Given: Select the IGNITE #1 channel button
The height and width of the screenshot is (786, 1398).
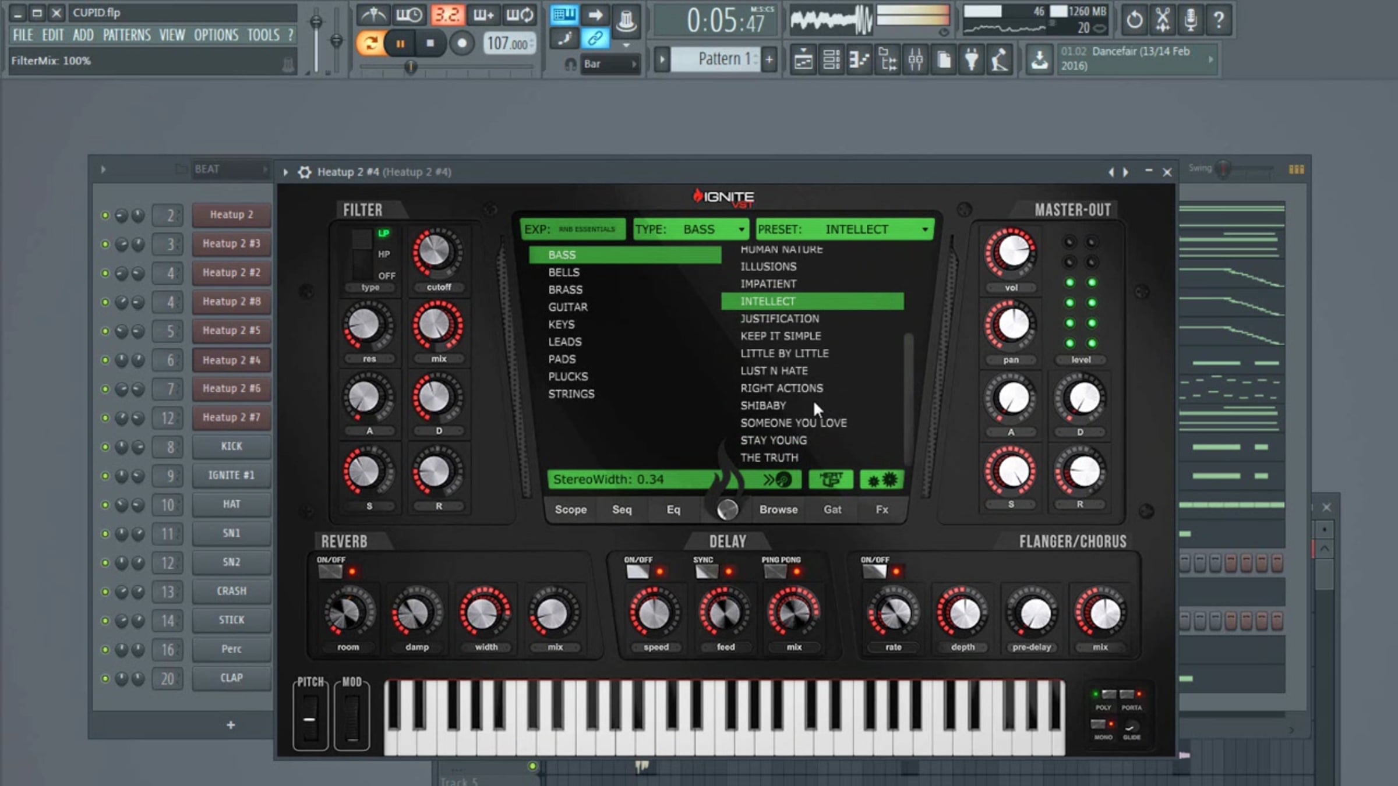Looking at the screenshot, I should pos(231,475).
